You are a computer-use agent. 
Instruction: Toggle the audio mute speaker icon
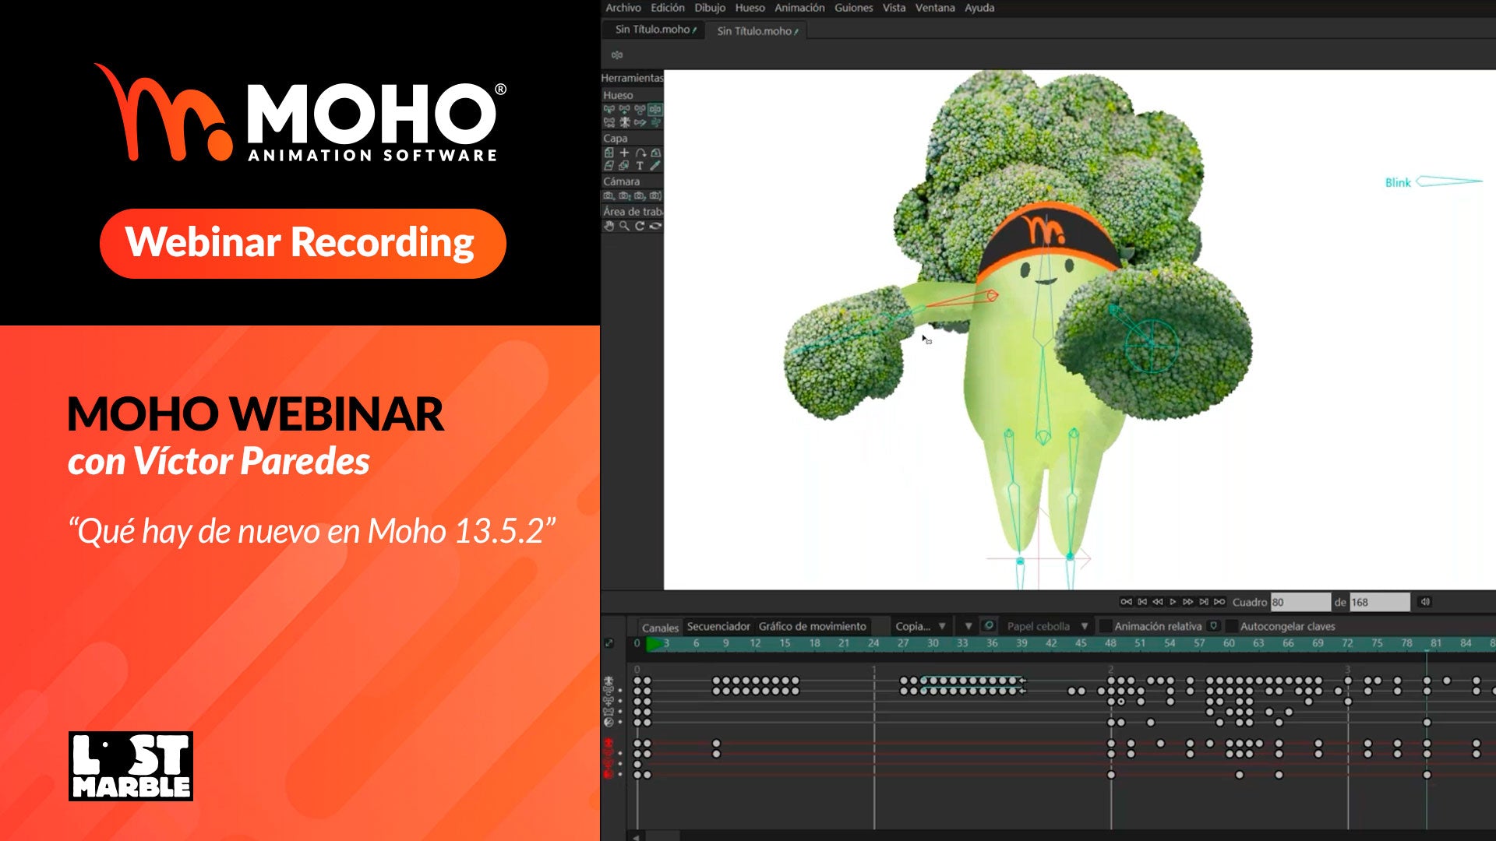tap(1425, 602)
